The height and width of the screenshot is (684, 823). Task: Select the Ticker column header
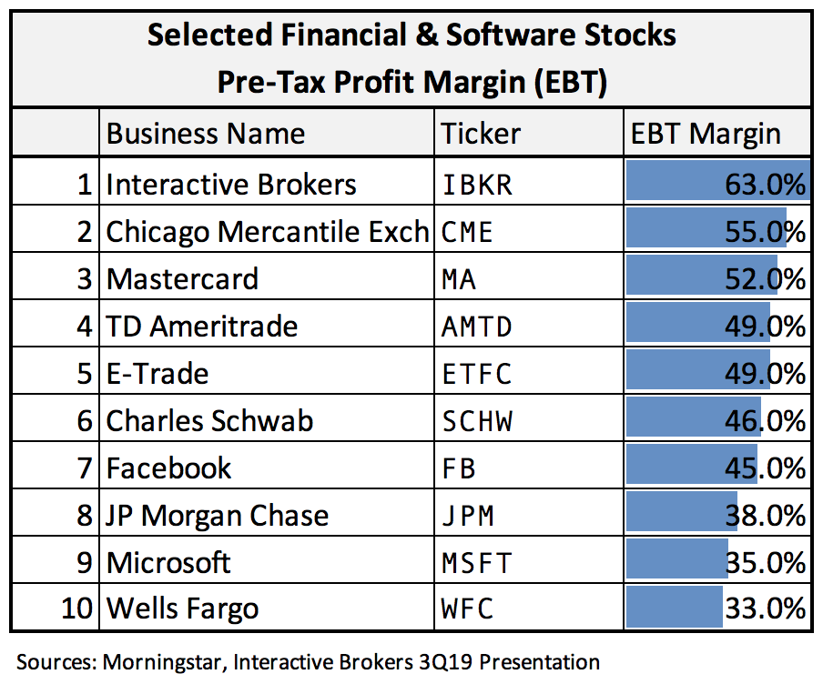(529, 132)
